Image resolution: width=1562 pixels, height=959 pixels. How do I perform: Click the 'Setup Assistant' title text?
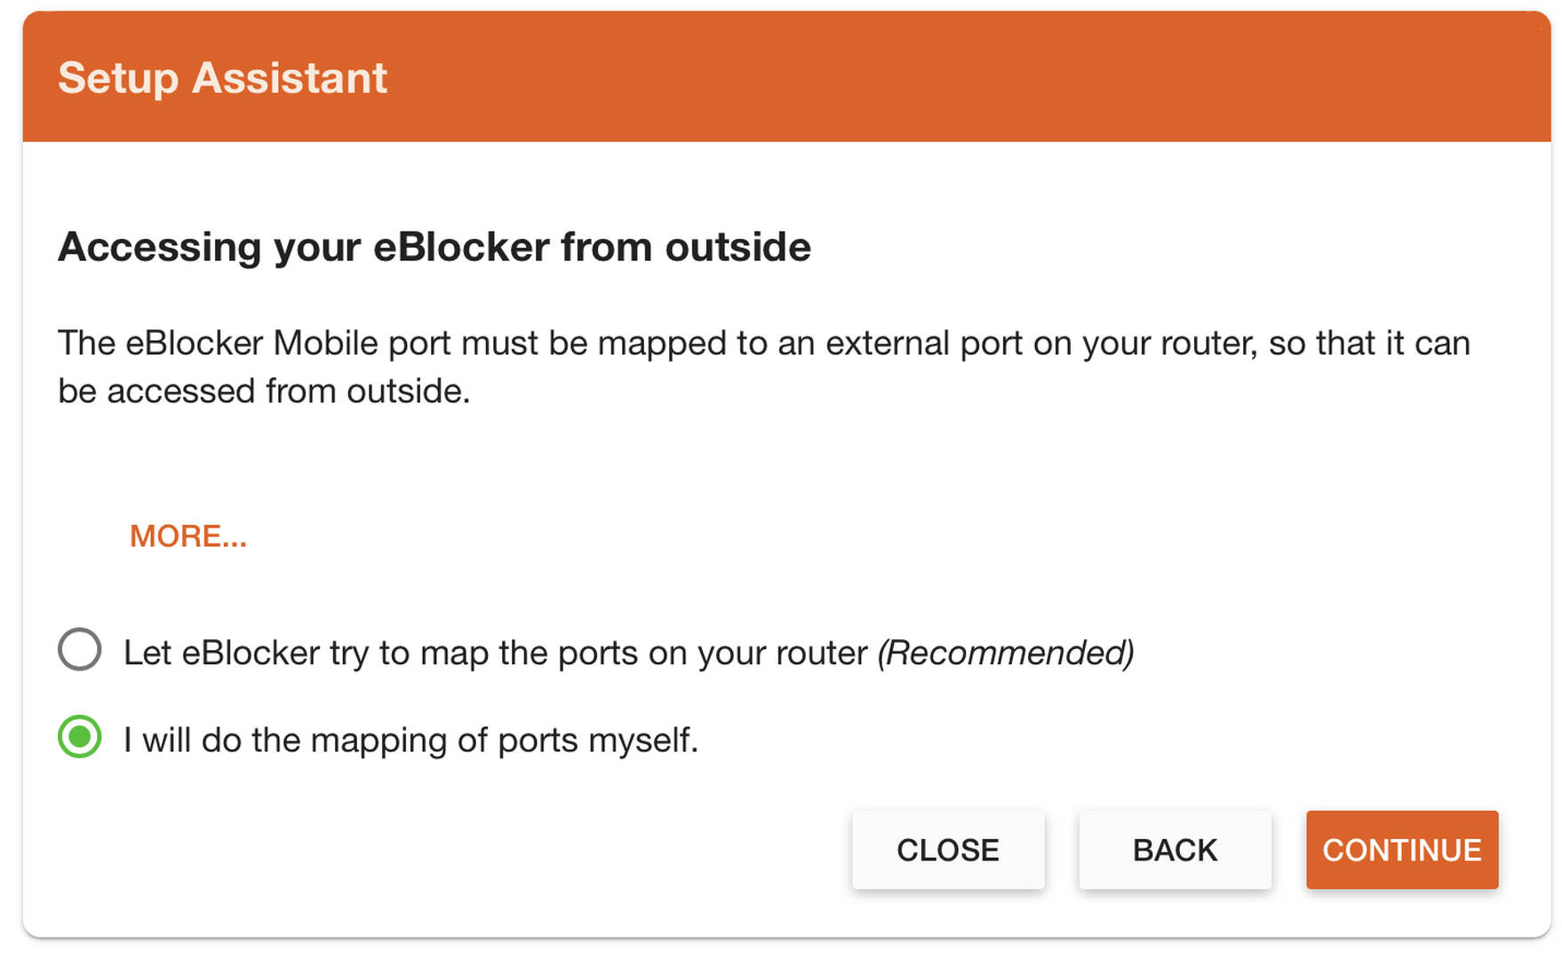pyautogui.click(x=222, y=78)
